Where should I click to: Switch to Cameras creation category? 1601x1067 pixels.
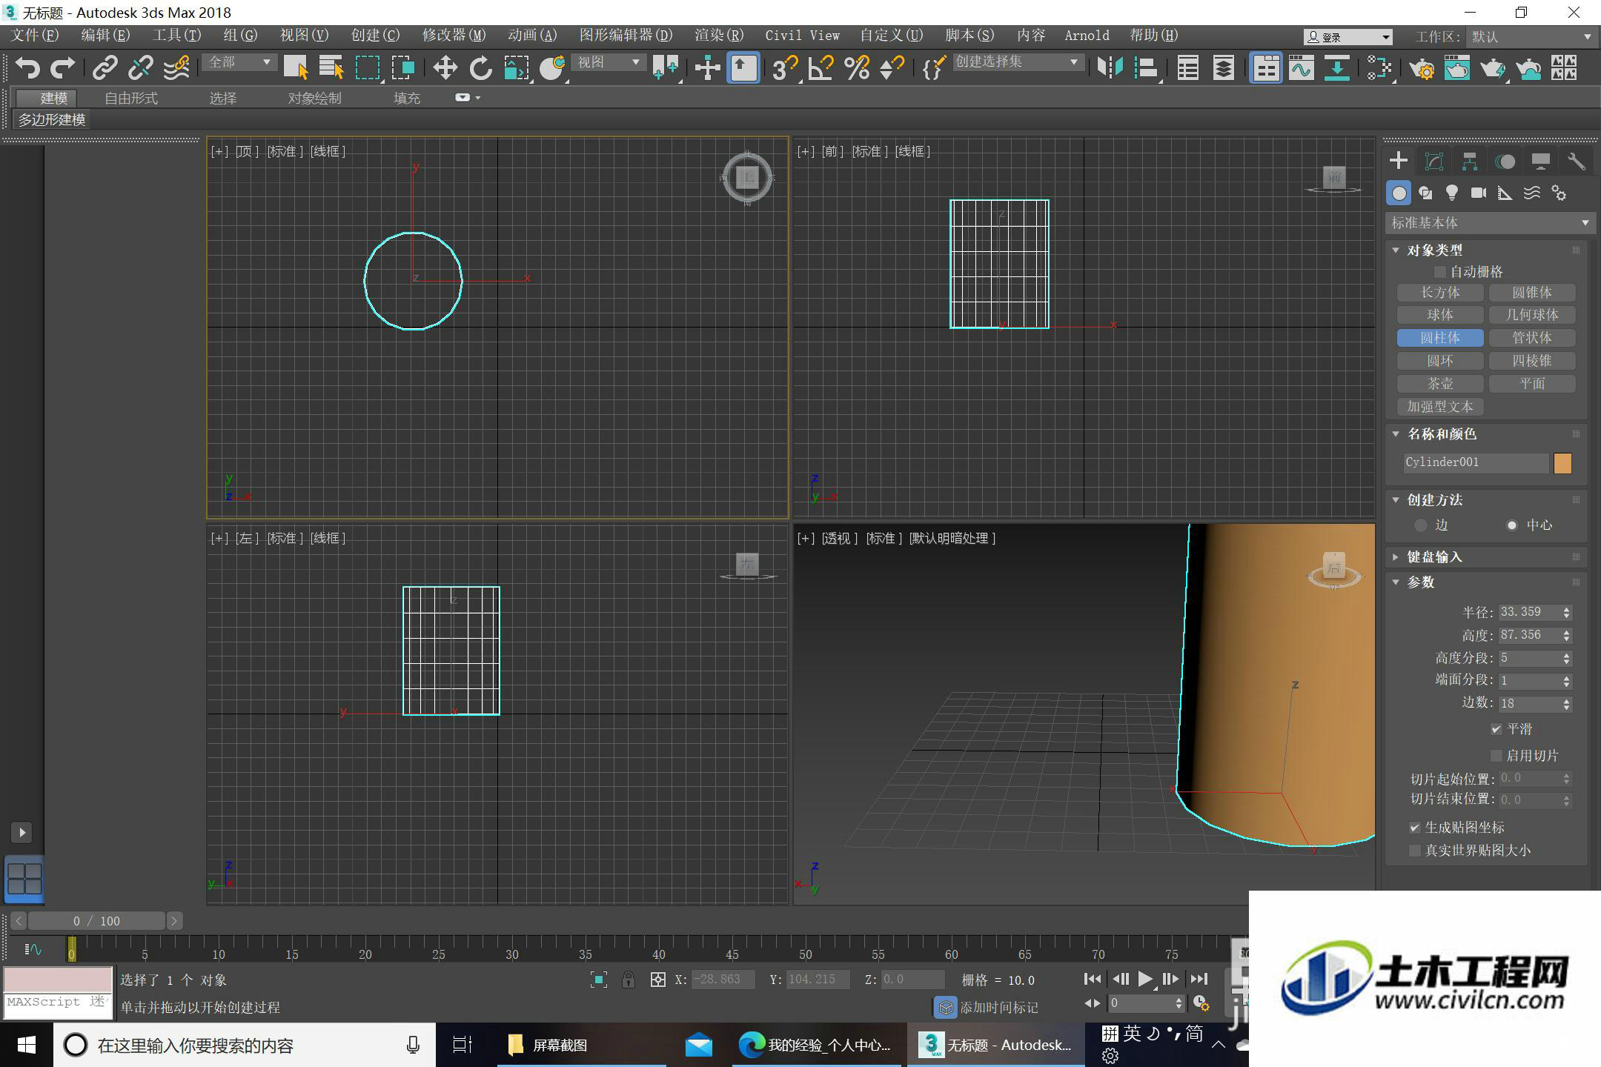pyautogui.click(x=1478, y=193)
